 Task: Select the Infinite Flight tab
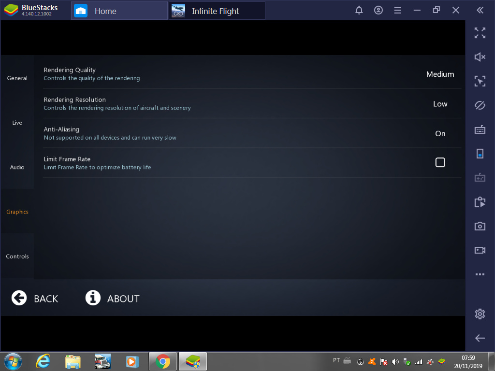point(217,11)
